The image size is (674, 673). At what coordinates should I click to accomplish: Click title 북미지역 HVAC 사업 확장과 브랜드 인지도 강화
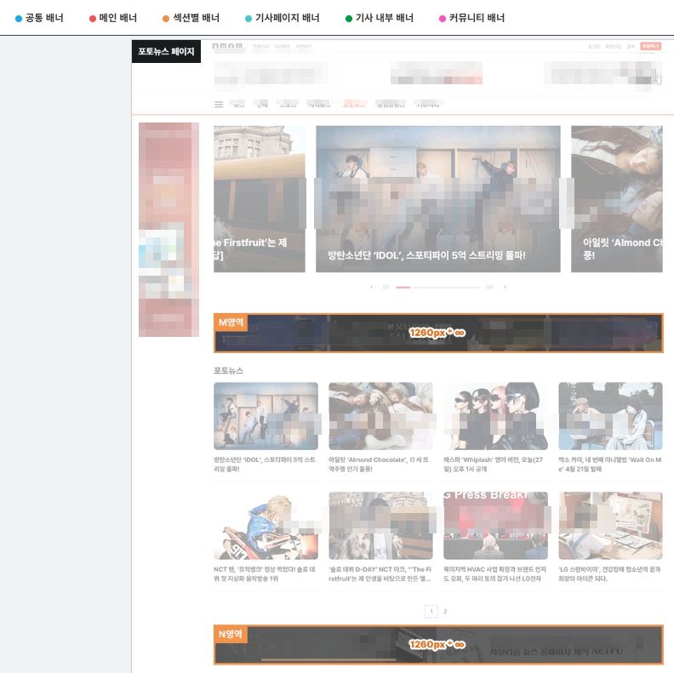point(494,573)
